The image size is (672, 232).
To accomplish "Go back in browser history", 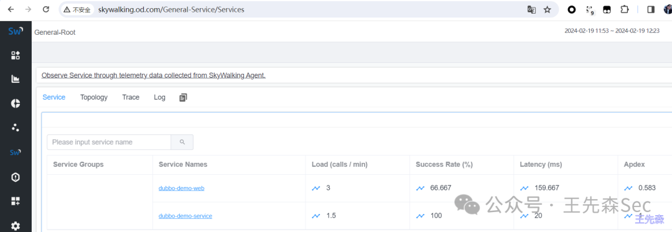I will 11,9.
